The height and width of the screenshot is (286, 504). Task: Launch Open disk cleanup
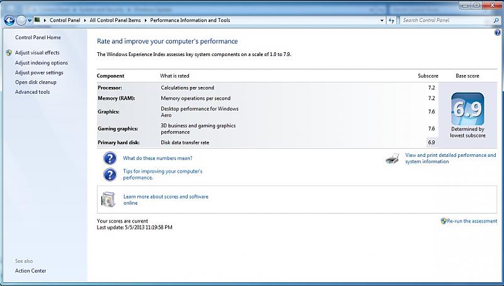pos(36,83)
